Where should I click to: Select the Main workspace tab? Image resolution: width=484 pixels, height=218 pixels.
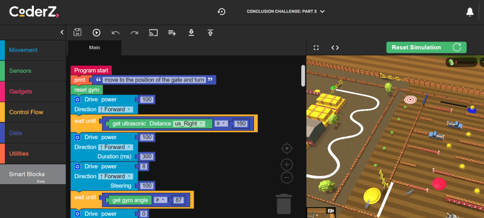click(x=95, y=47)
